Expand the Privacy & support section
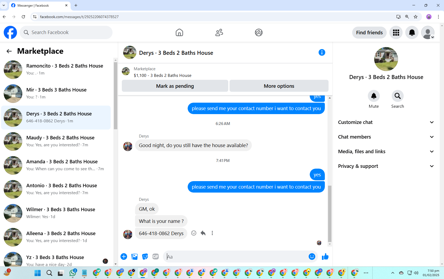Image resolution: width=444 pixels, height=279 pixels. (x=386, y=166)
